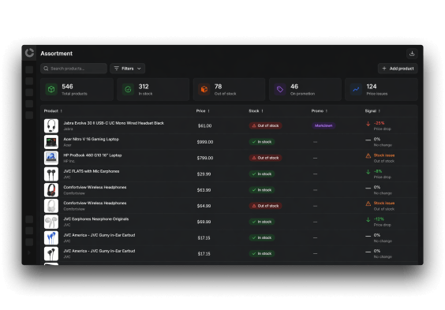Sort by the Promo column header
This screenshot has width=445, height=310.
(x=320, y=111)
